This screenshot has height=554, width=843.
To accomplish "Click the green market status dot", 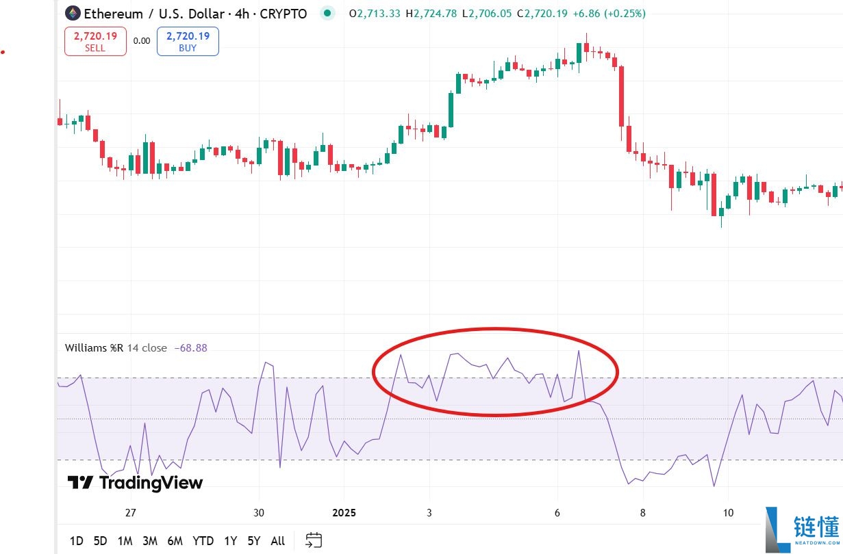I will click(328, 13).
